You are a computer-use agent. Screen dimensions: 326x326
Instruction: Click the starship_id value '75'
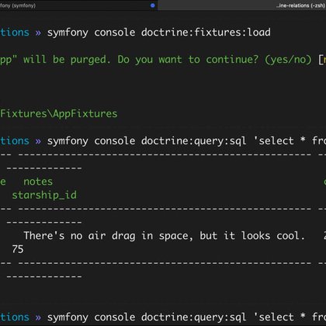18,249
